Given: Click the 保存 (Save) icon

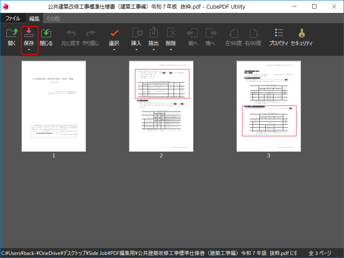Looking at the screenshot, I should tap(29, 34).
